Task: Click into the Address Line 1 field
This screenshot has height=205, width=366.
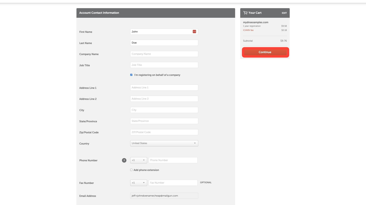Action: (164, 87)
